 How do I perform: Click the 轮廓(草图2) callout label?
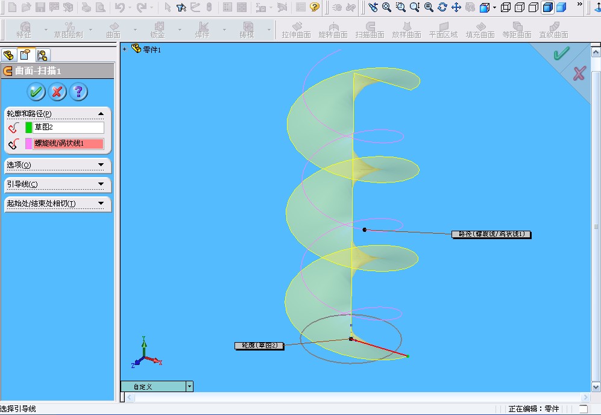point(259,346)
